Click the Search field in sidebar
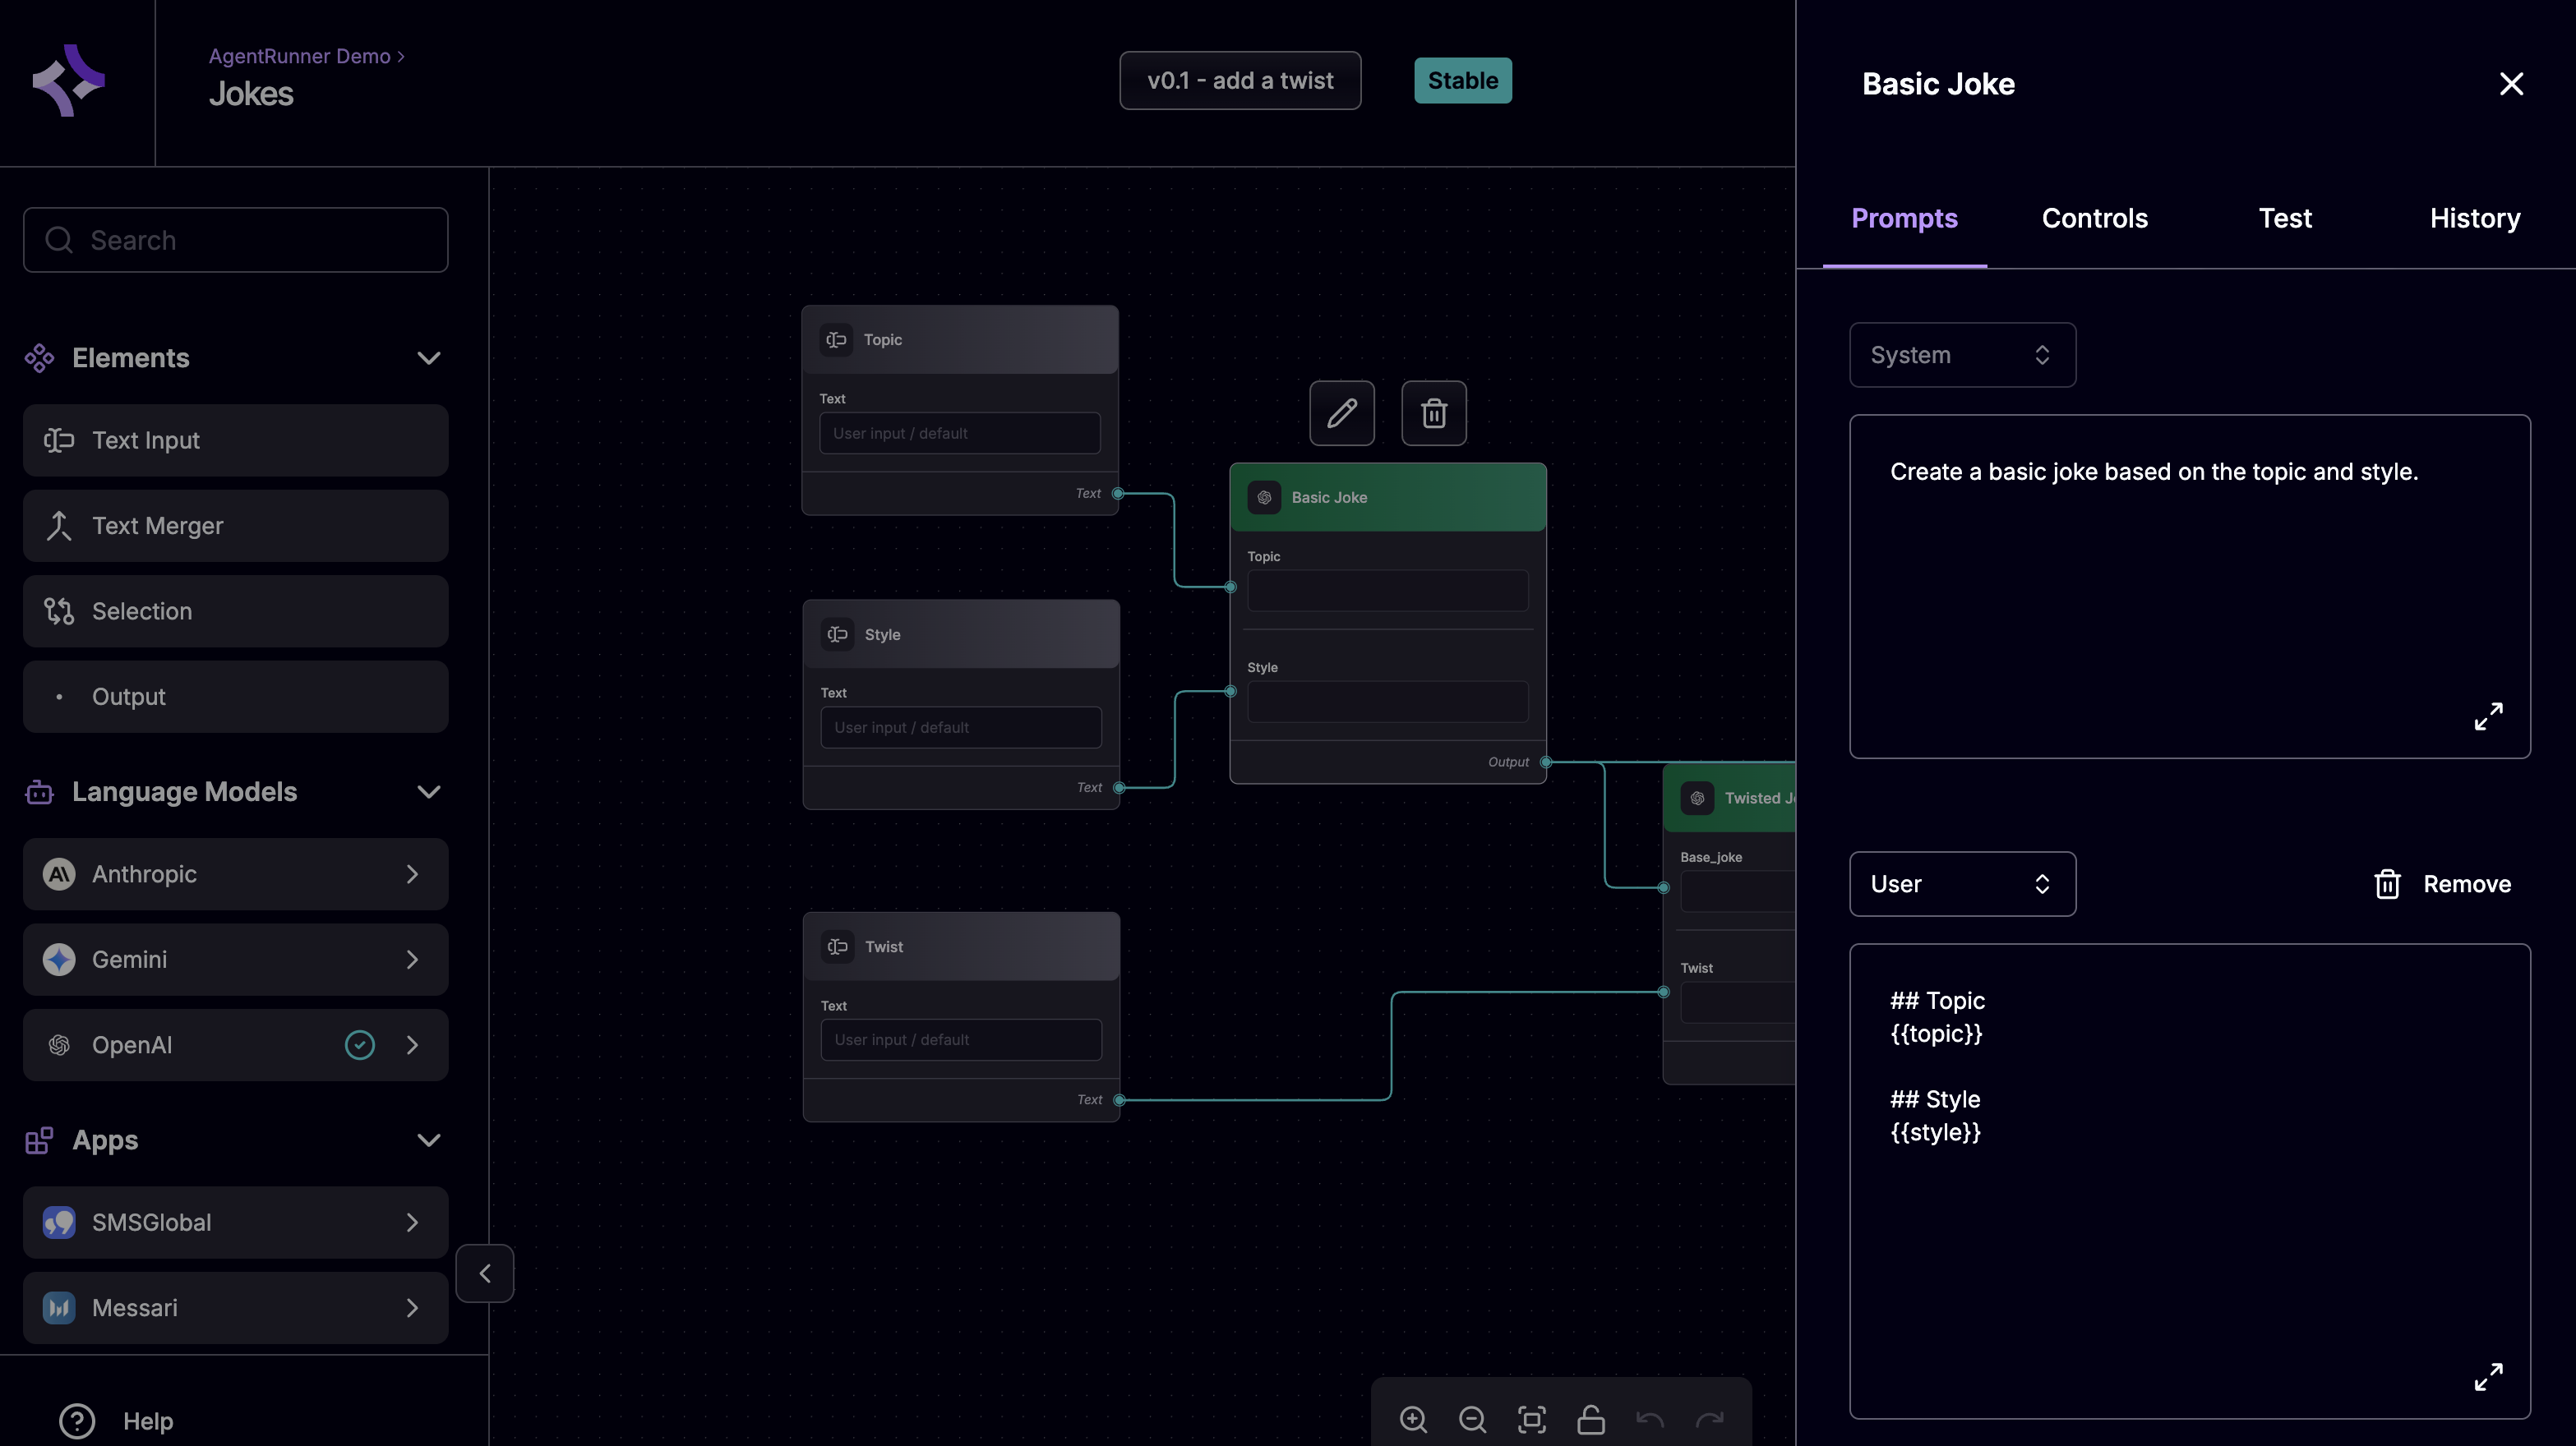The height and width of the screenshot is (1446, 2576). 235,240
